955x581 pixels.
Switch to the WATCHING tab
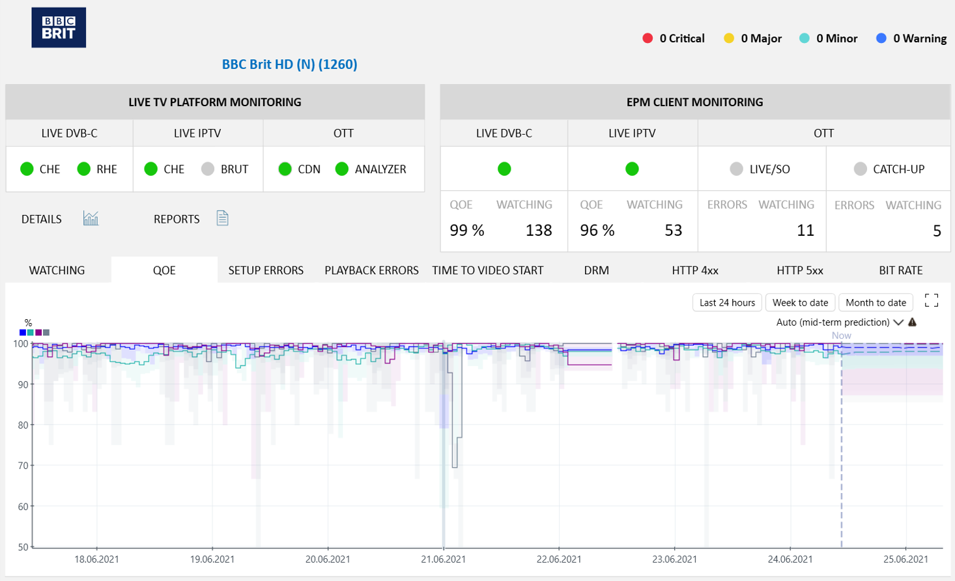point(57,270)
